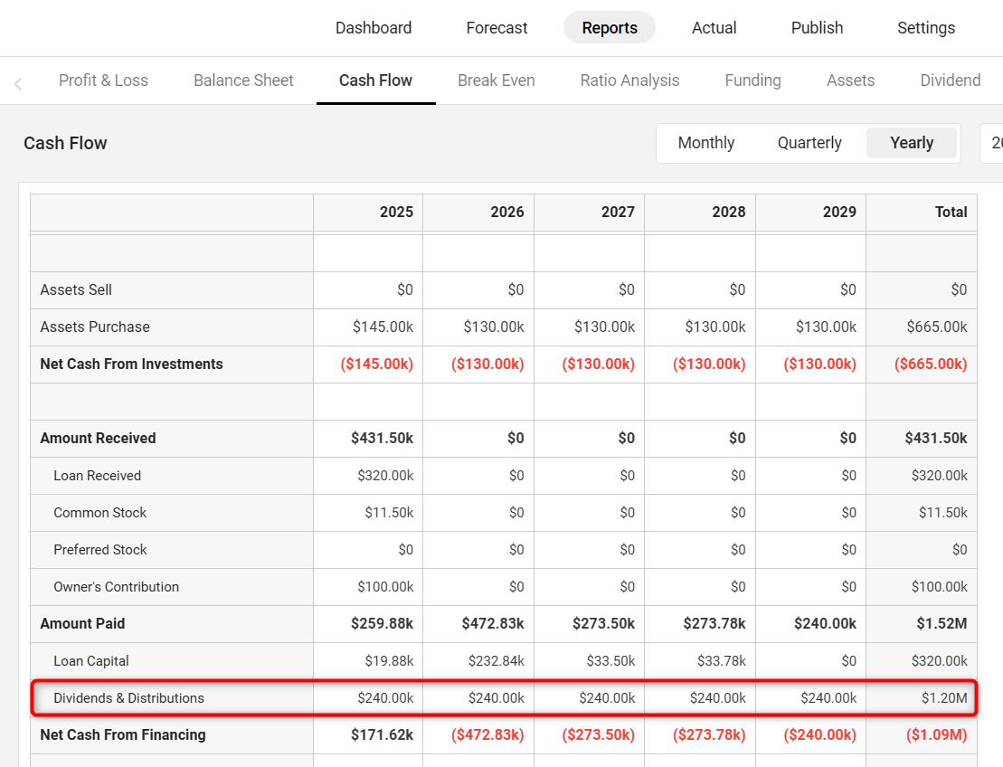Switch period view to Monthly
The width and height of the screenshot is (1003, 767).
(x=705, y=143)
